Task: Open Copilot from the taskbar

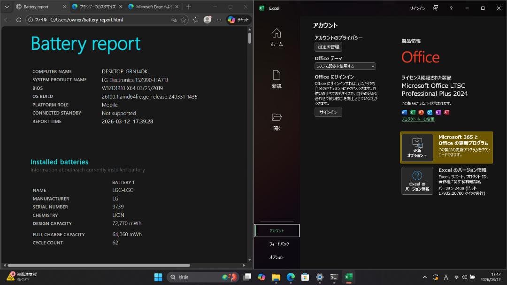Action: (x=261, y=277)
